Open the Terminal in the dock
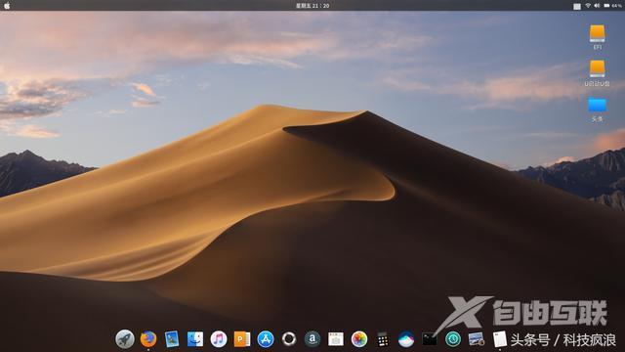 click(x=430, y=339)
